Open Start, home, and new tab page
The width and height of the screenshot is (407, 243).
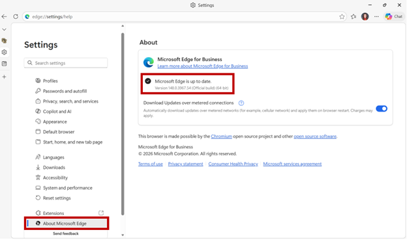(x=72, y=142)
